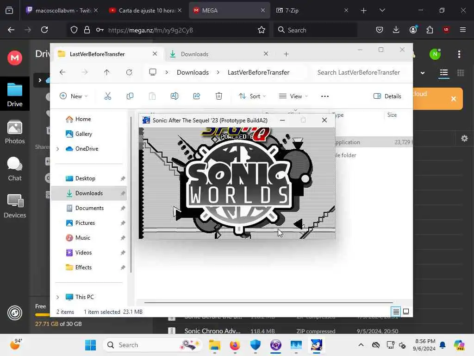
Task: Click the Delete trash icon in Explorer toolbar
Action: (219, 96)
